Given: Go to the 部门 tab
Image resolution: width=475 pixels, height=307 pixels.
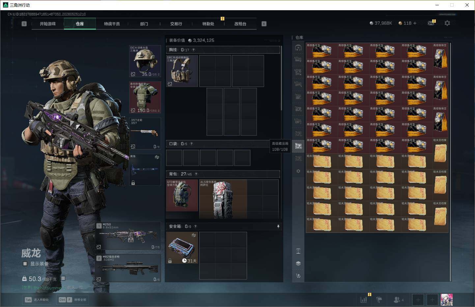Looking at the screenshot, I should pyautogui.click(x=144, y=24).
